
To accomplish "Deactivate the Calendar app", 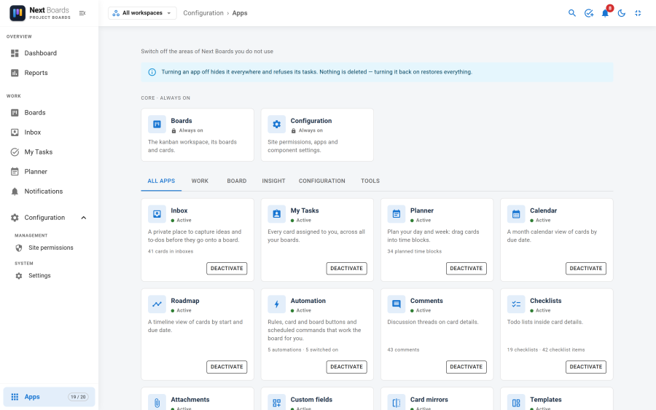I will coord(586,268).
